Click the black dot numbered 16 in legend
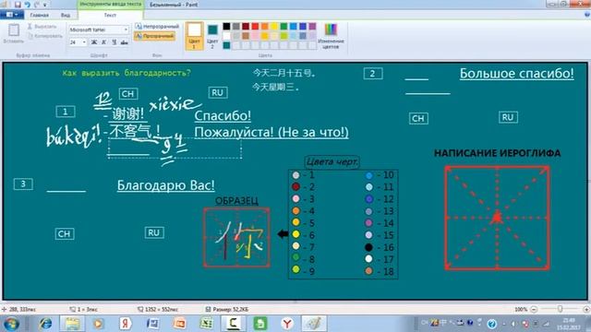 368,247
